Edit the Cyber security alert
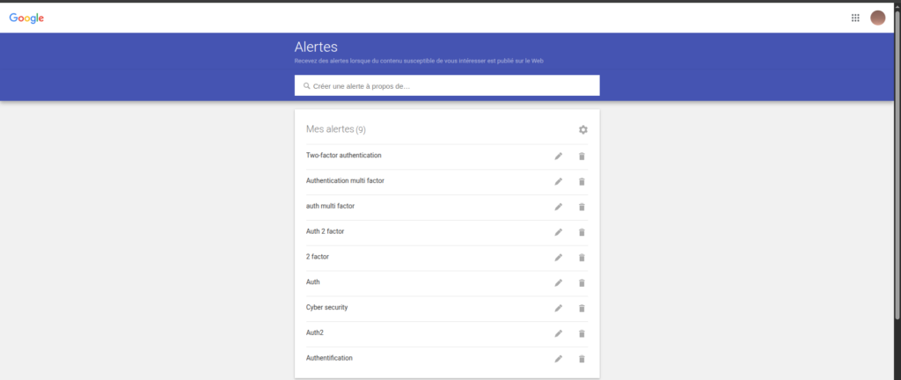901x380 pixels. pos(558,309)
